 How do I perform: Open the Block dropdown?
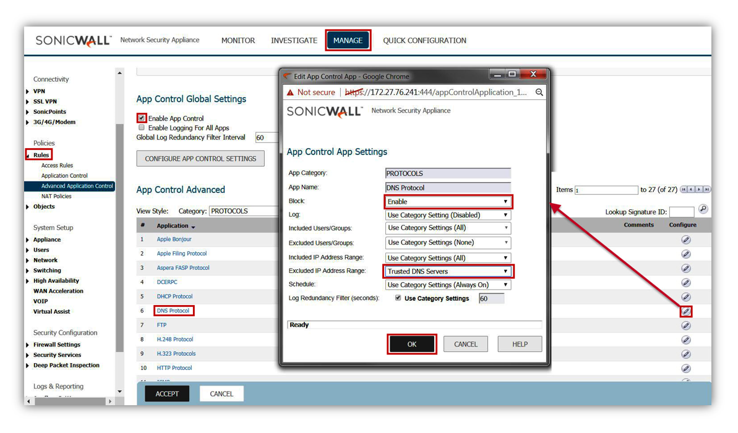[448, 202]
